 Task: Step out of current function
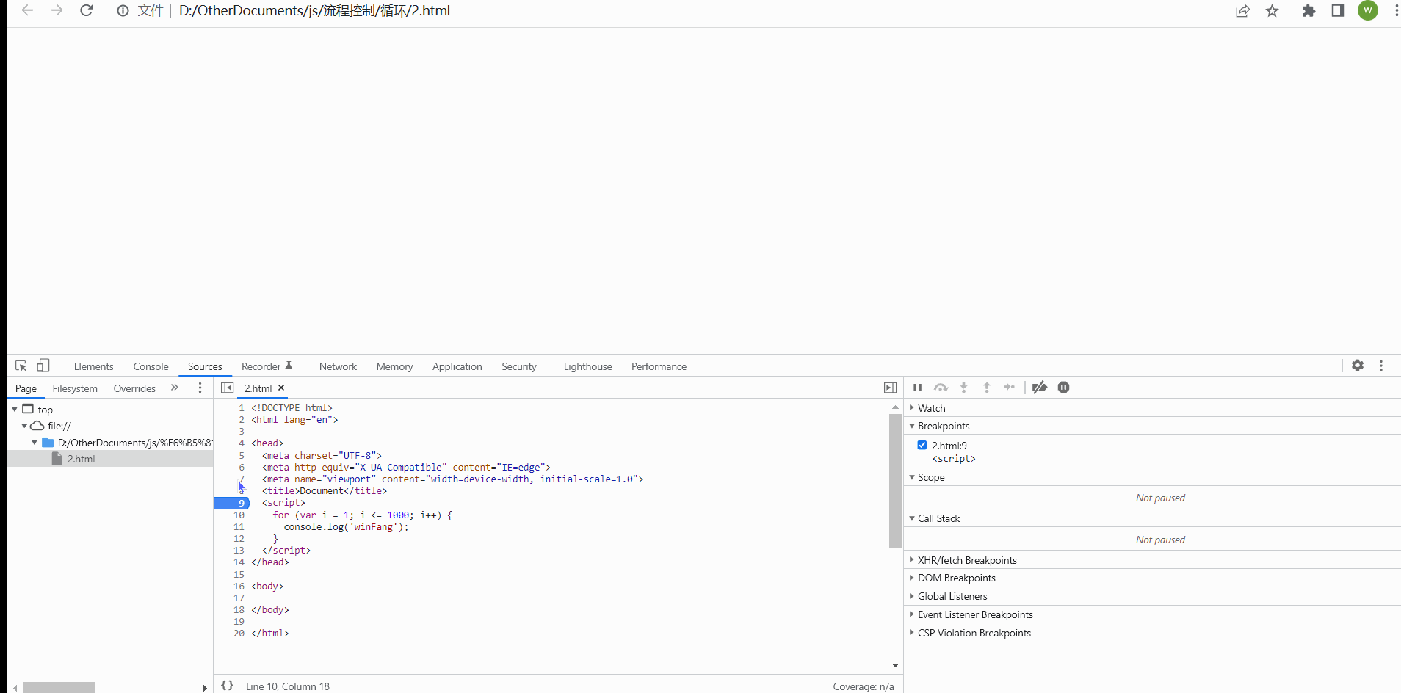tap(987, 388)
